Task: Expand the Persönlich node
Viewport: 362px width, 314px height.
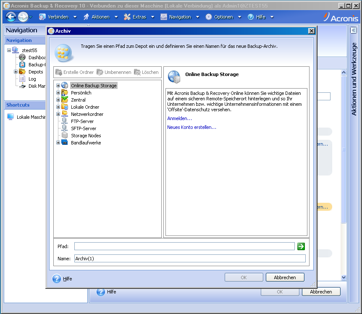Action: pyautogui.click(x=58, y=93)
